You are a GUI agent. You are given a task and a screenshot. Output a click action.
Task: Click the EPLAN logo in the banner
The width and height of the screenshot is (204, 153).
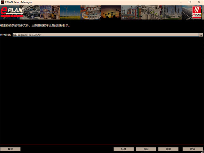12,12
